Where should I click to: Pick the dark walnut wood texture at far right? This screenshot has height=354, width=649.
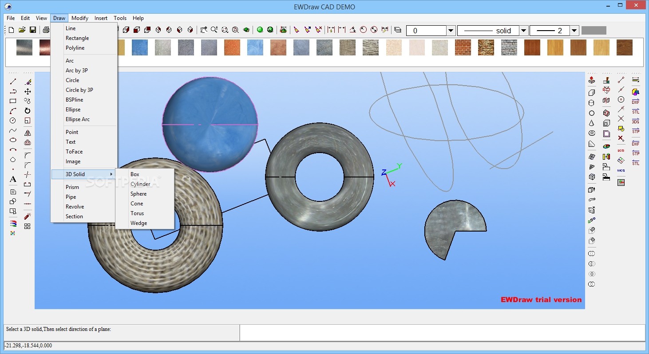click(x=625, y=47)
